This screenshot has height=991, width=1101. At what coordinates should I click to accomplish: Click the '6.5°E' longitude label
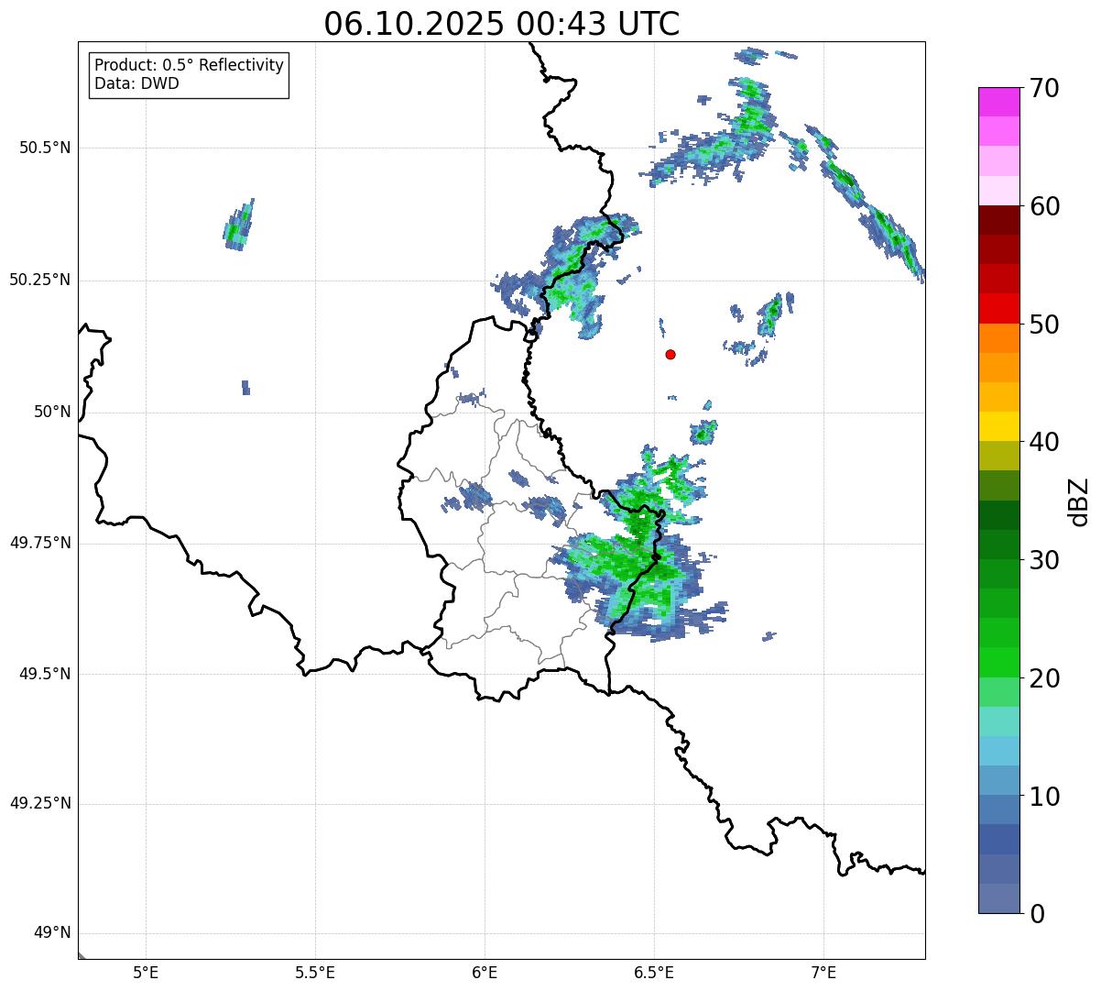point(654,973)
